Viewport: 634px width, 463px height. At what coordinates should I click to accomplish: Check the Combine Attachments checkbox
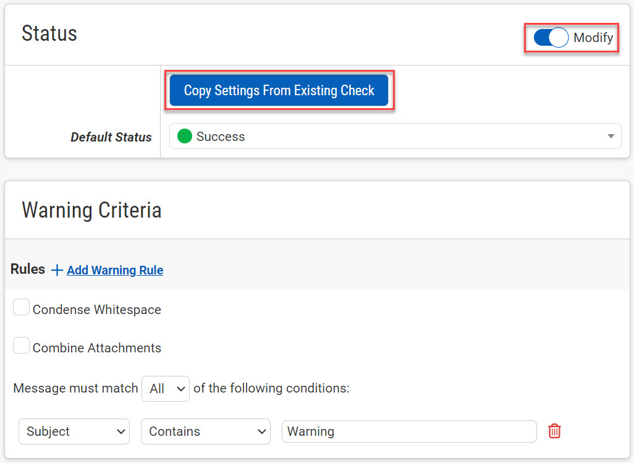pyautogui.click(x=22, y=346)
